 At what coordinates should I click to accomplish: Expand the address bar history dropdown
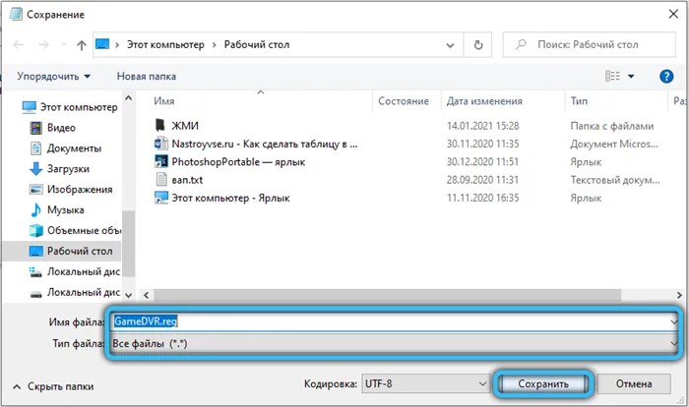click(x=450, y=45)
